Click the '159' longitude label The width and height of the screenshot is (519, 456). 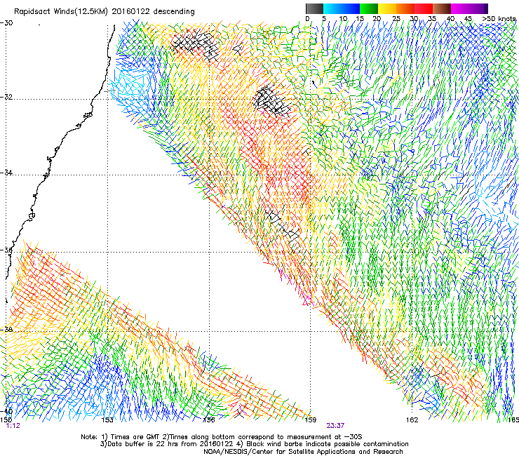(x=311, y=420)
